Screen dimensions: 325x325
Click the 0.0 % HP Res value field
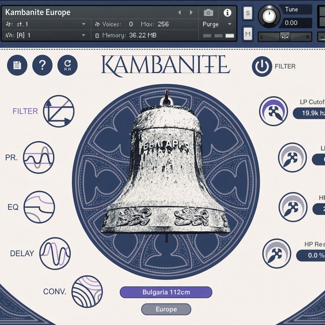[x=311, y=255]
